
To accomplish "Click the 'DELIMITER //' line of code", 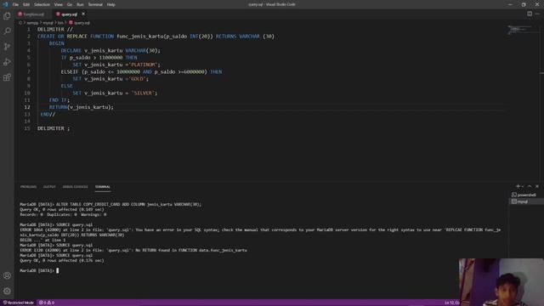I will 55,30.
